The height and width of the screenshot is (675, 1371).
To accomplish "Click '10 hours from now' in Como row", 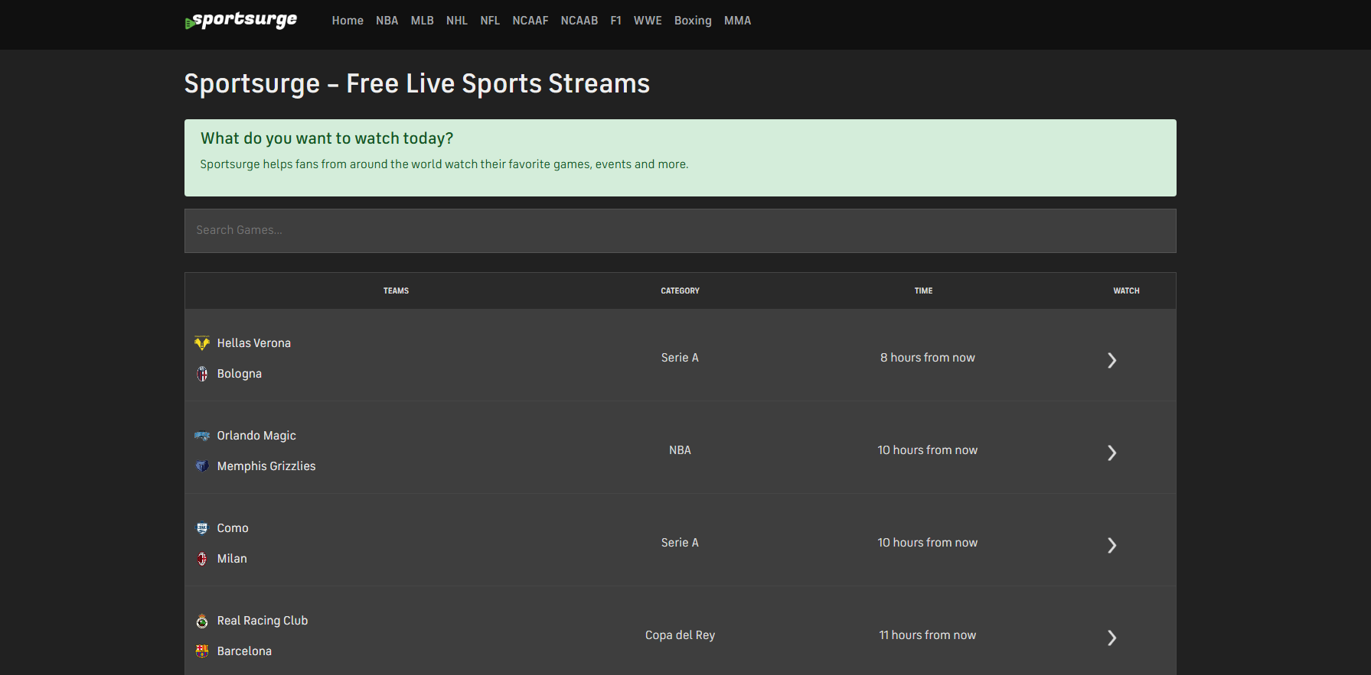I will (x=928, y=543).
